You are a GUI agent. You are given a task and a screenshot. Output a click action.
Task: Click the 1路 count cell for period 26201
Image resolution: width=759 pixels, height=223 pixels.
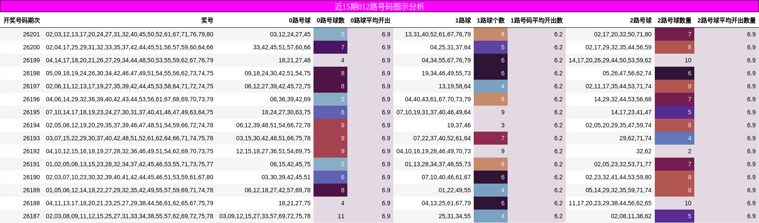click(x=491, y=34)
